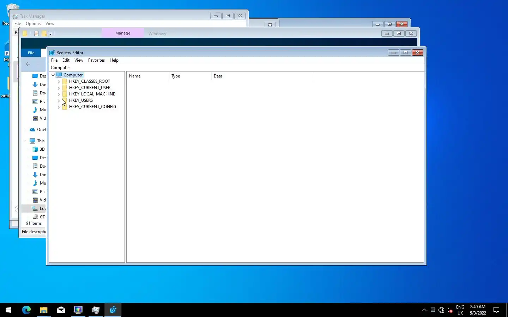The width and height of the screenshot is (508, 317).
Task: Open the Task Manager View menu
Action: (x=50, y=24)
